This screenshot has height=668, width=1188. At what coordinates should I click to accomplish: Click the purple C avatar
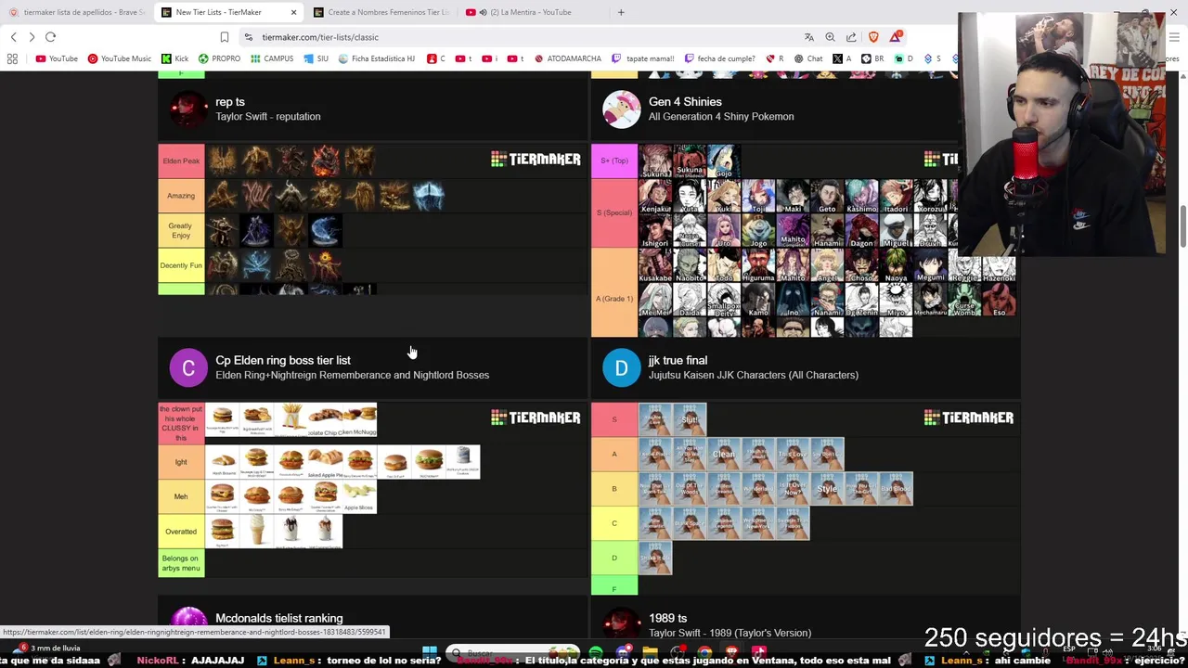tap(188, 367)
